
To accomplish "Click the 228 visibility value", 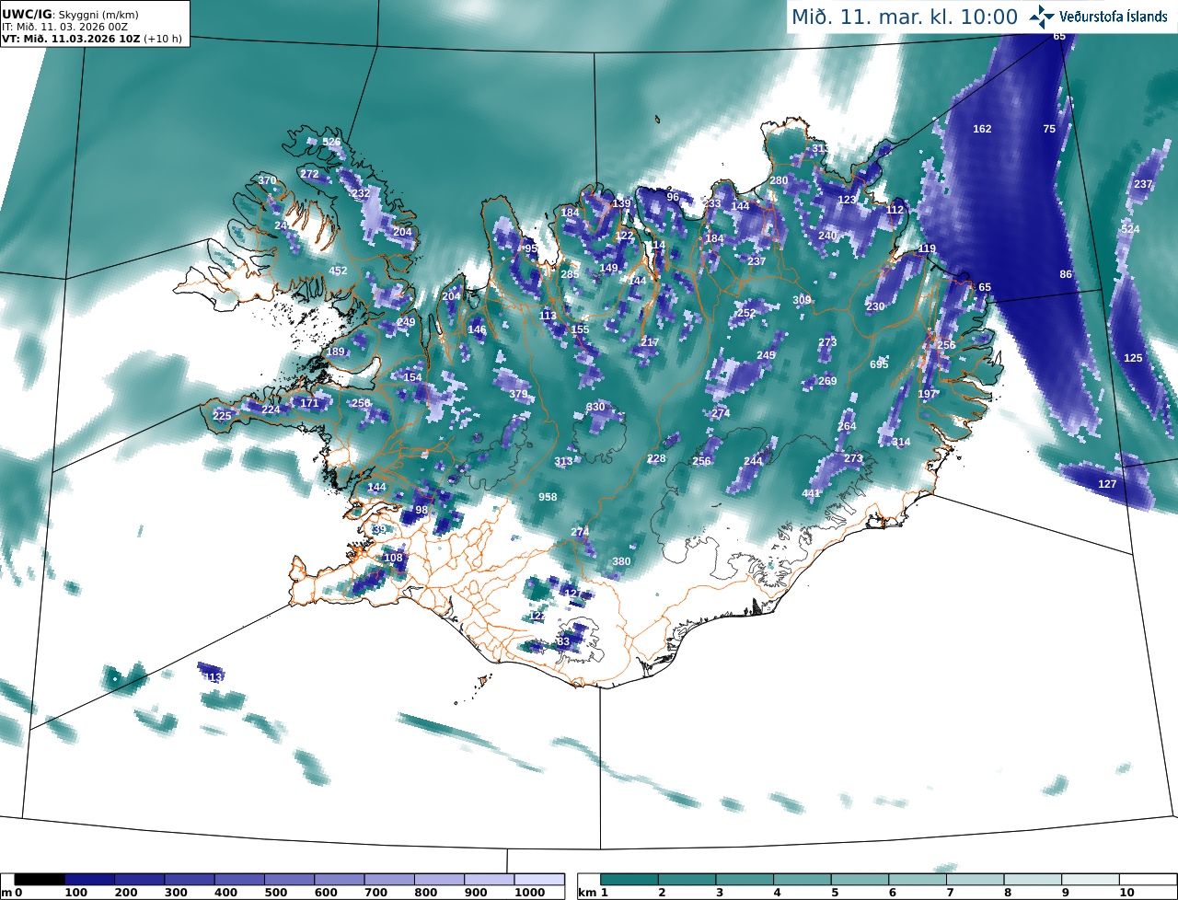I will [656, 458].
